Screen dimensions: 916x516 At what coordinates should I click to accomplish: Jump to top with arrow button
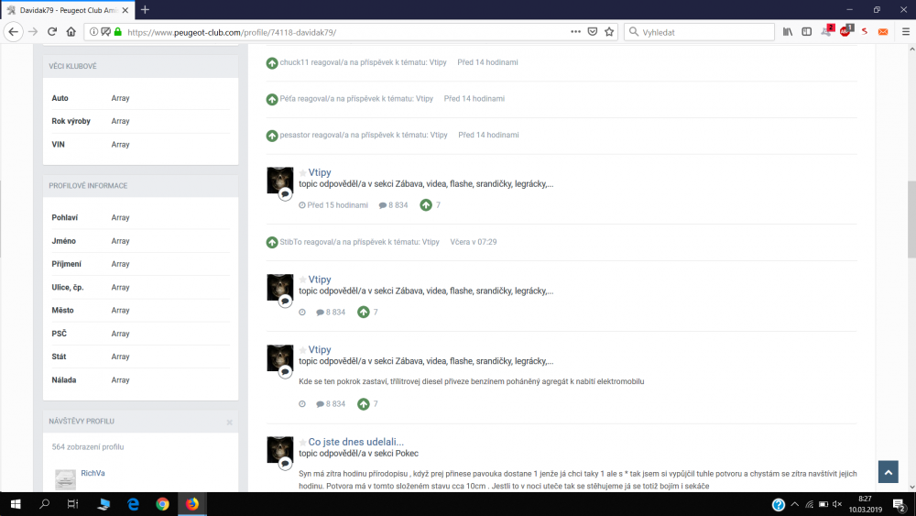(888, 472)
